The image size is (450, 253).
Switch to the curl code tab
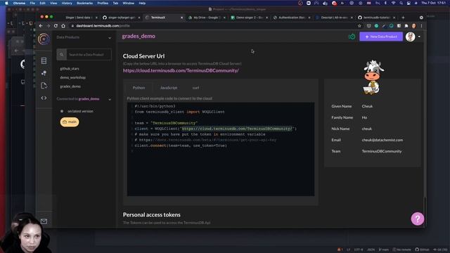pos(195,88)
